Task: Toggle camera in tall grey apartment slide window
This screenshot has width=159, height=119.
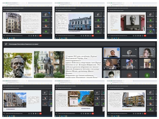Action: (31, 36)
